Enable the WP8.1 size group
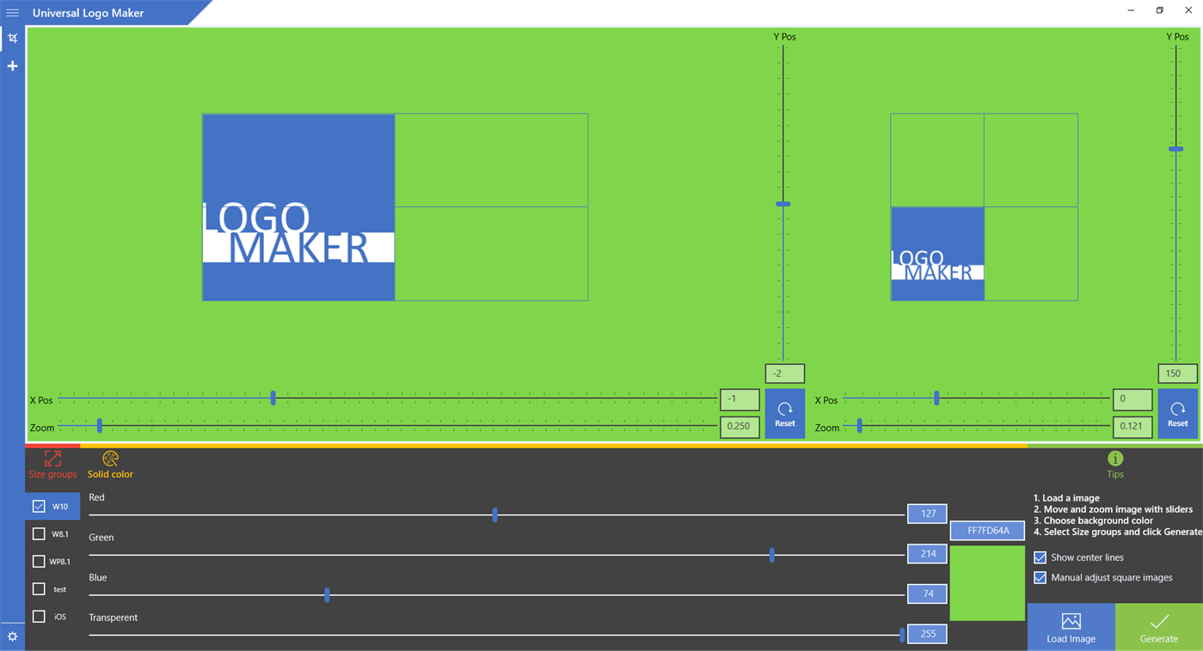Viewport: 1203px width, 651px height. pos(39,562)
